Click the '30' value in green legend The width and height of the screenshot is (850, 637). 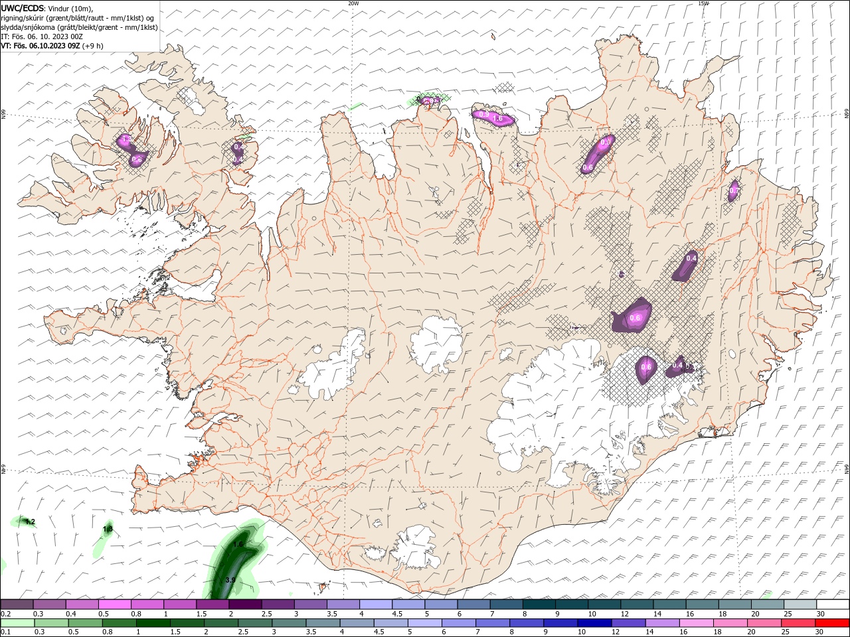click(x=819, y=632)
